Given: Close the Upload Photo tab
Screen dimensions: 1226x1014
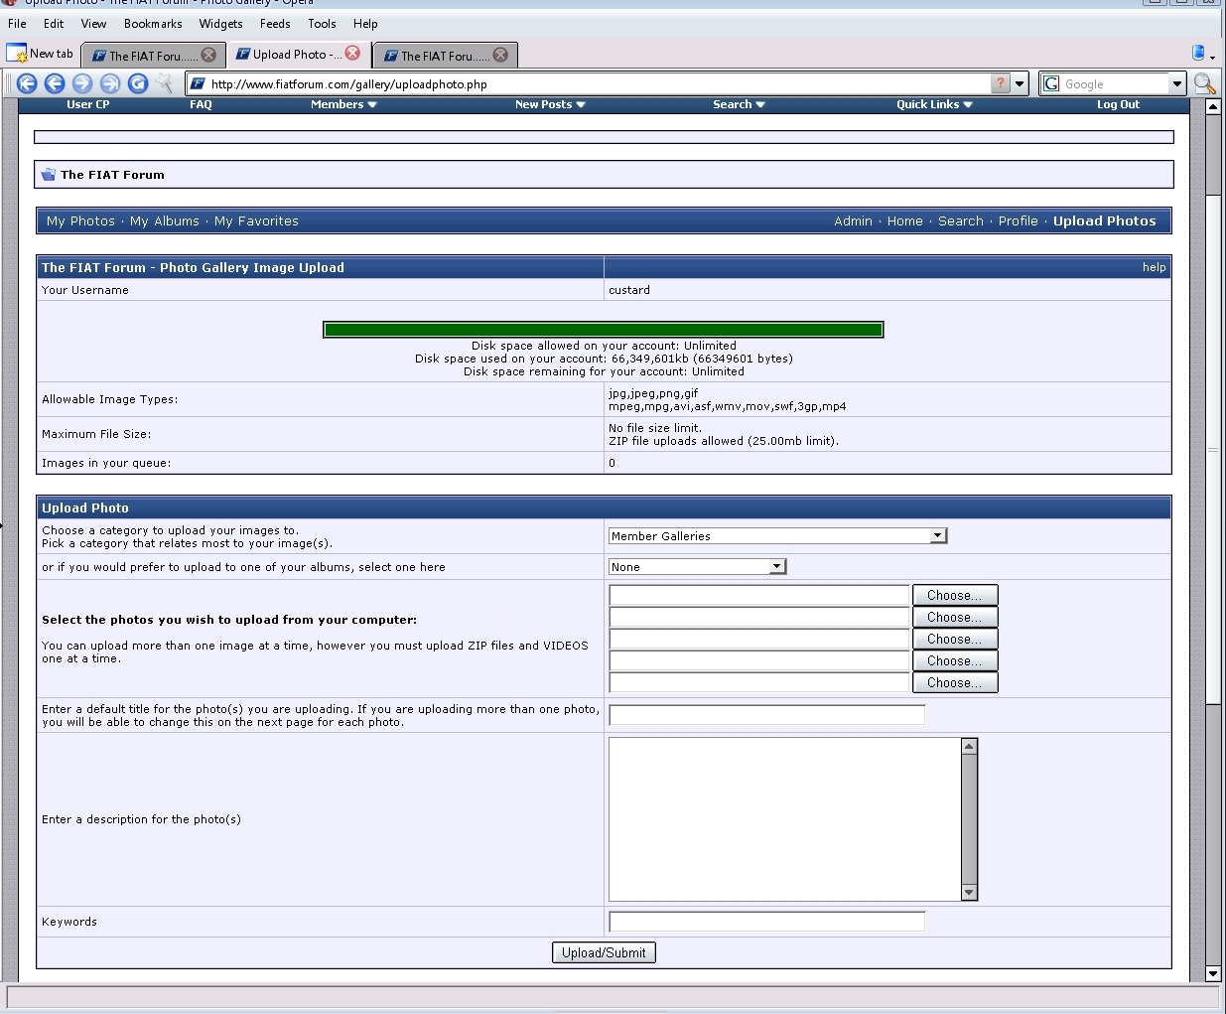Looking at the screenshot, I should coord(352,54).
